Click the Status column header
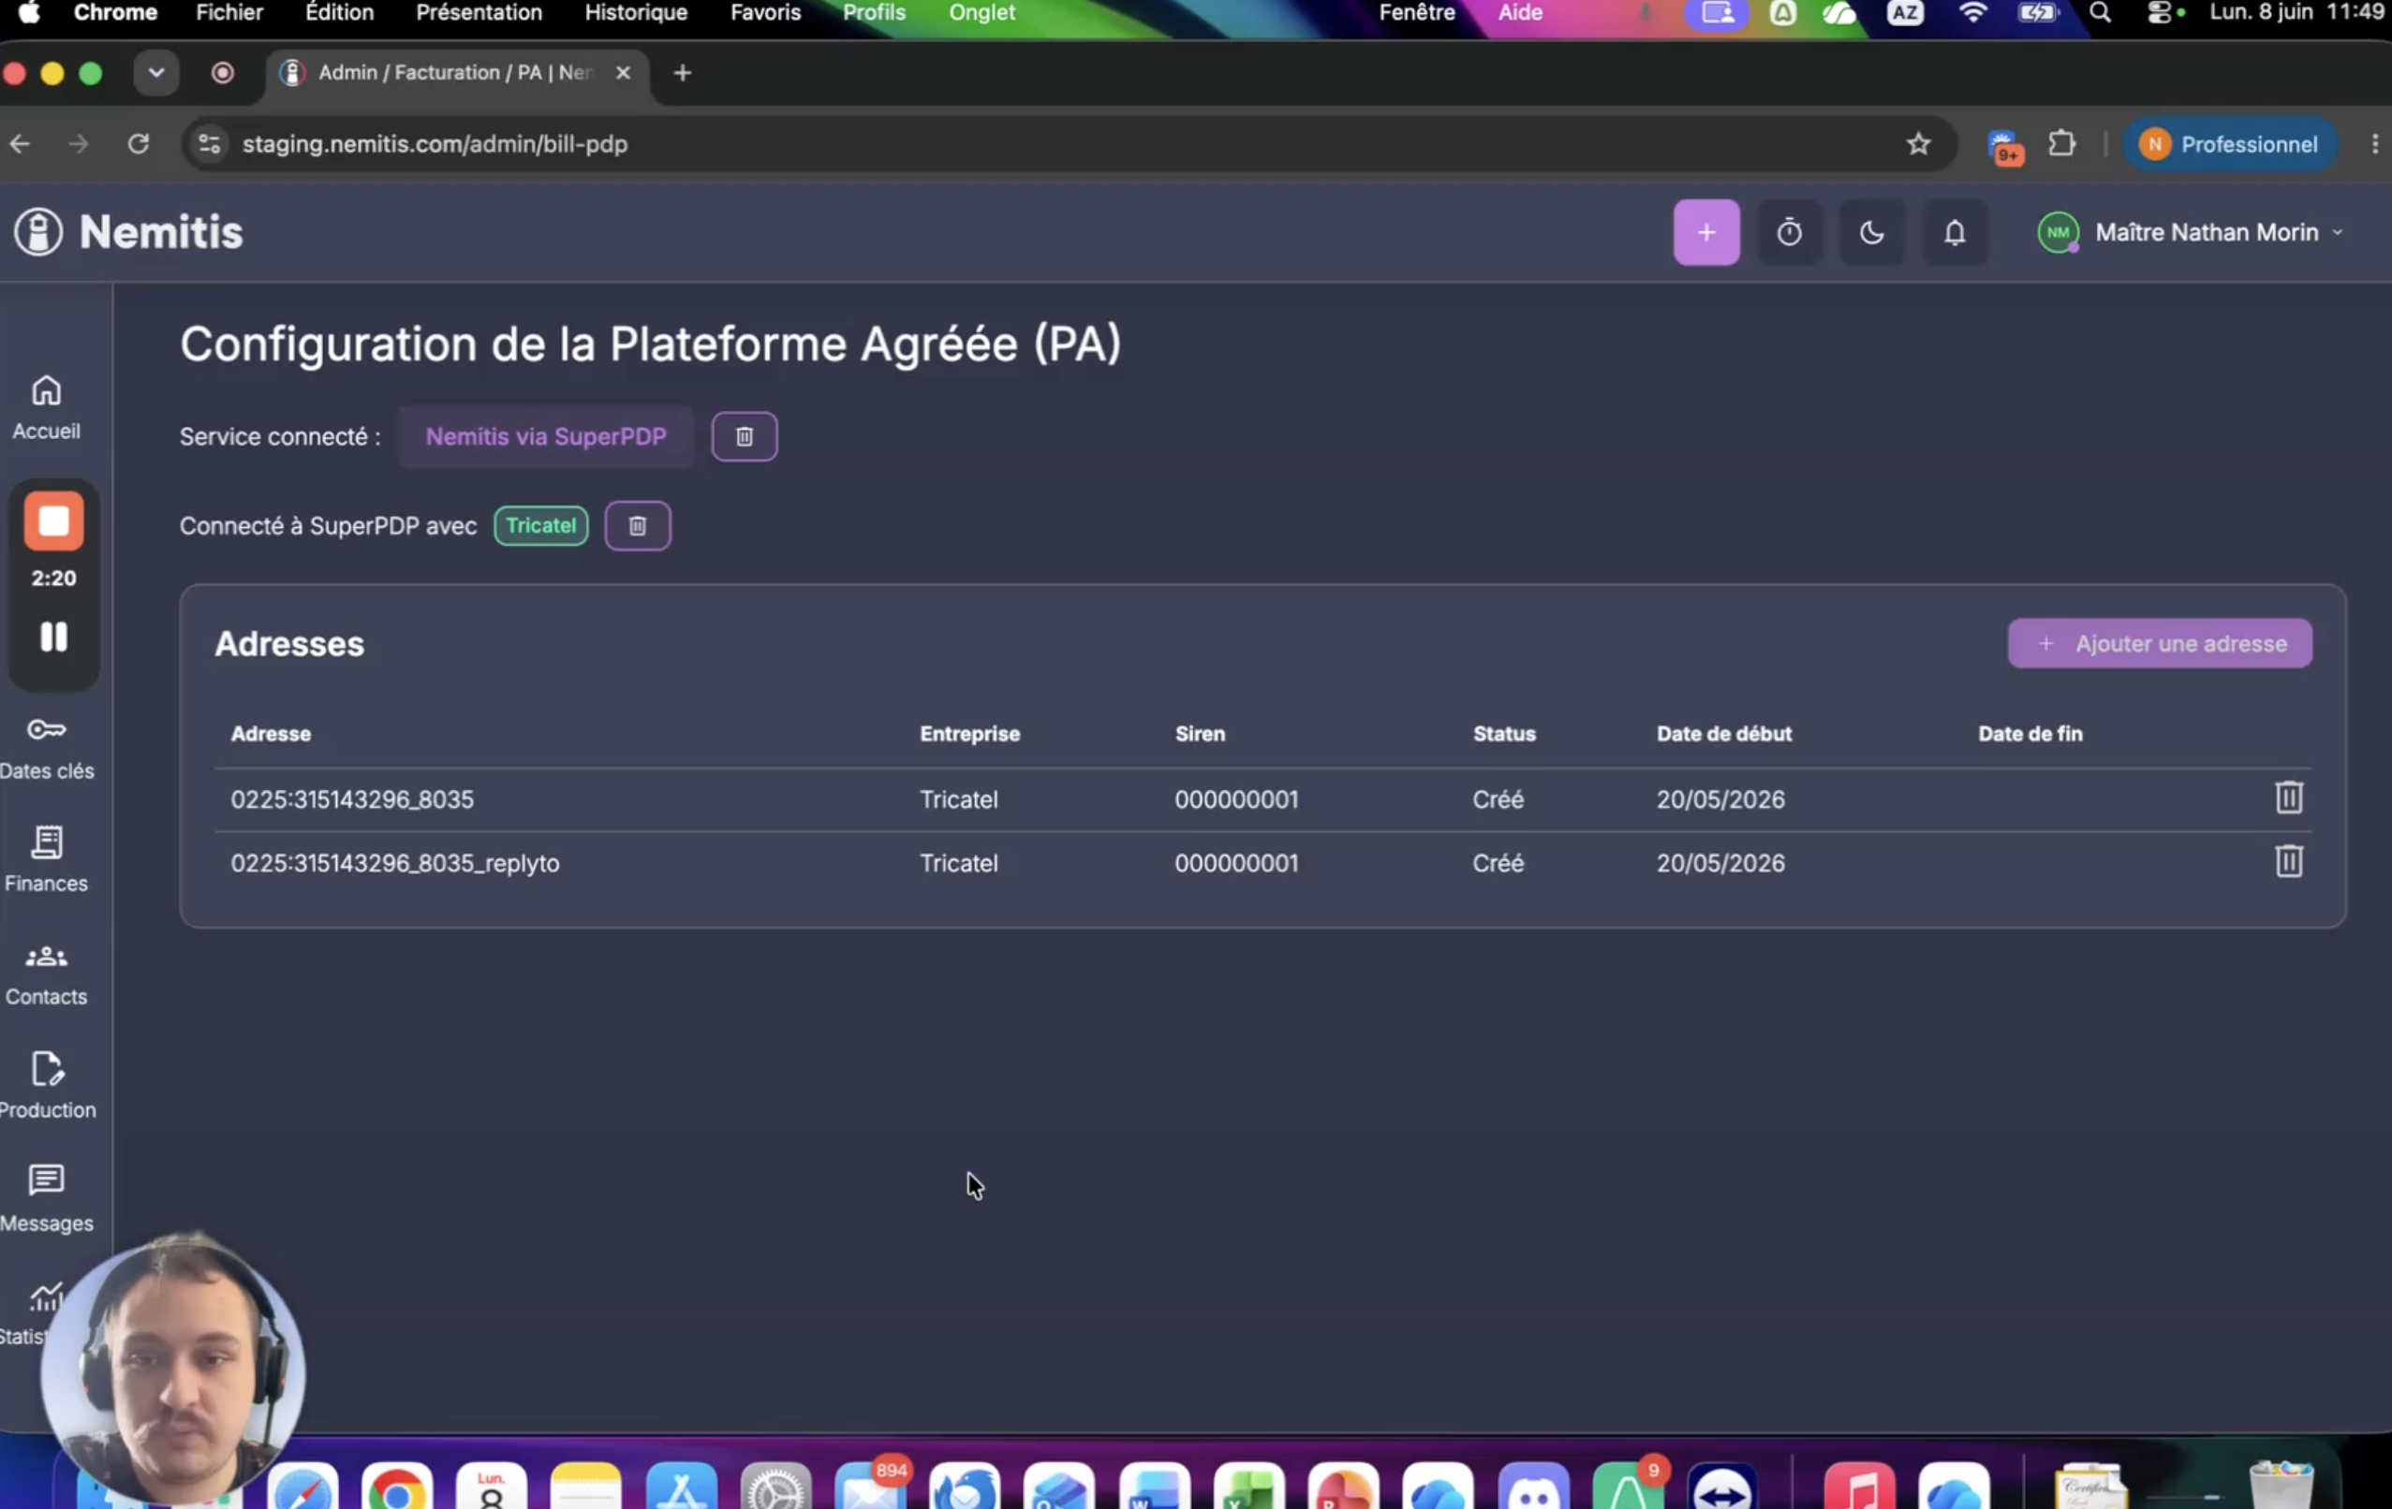The image size is (2392, 1509). click(x=1504, y=734)
